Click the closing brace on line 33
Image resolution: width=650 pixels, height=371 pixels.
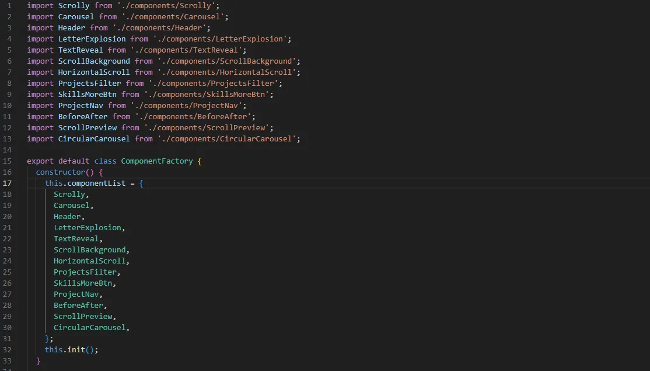38,360
